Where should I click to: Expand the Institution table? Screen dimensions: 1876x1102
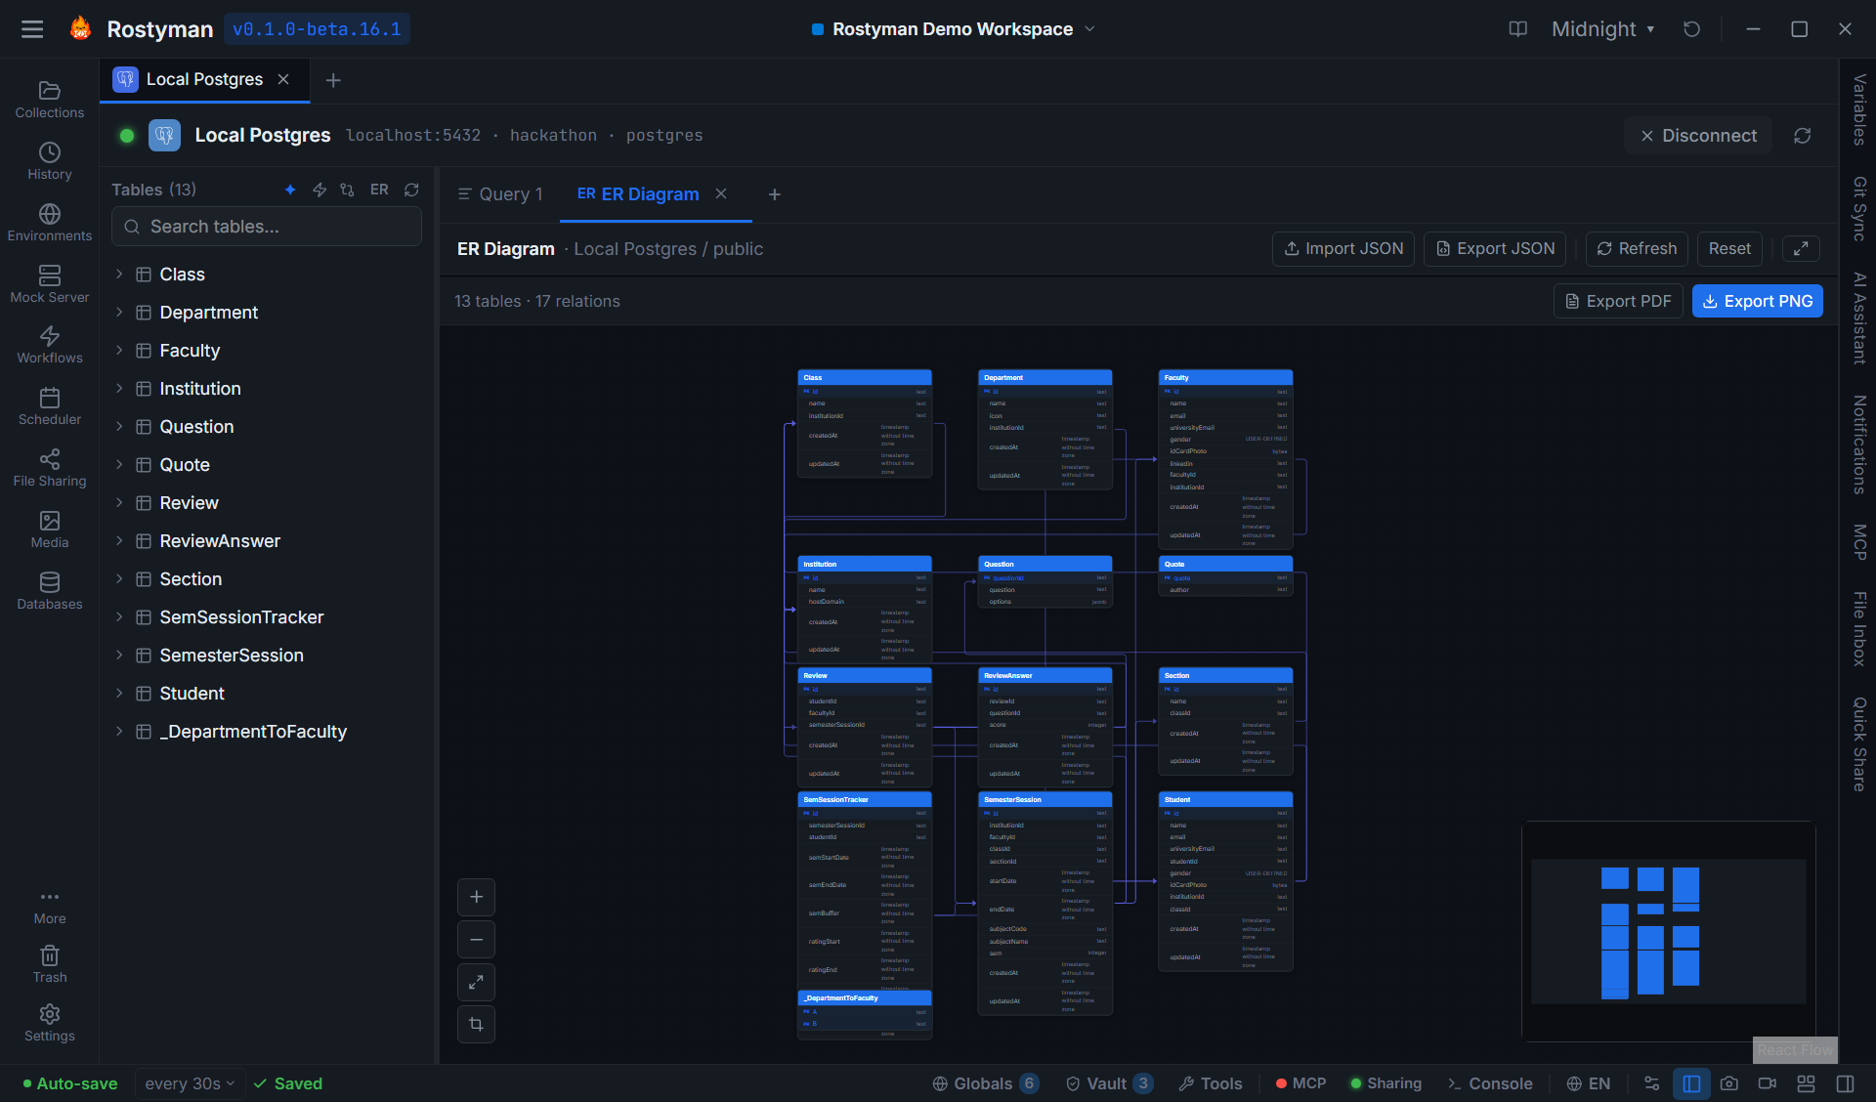(119, 389)
